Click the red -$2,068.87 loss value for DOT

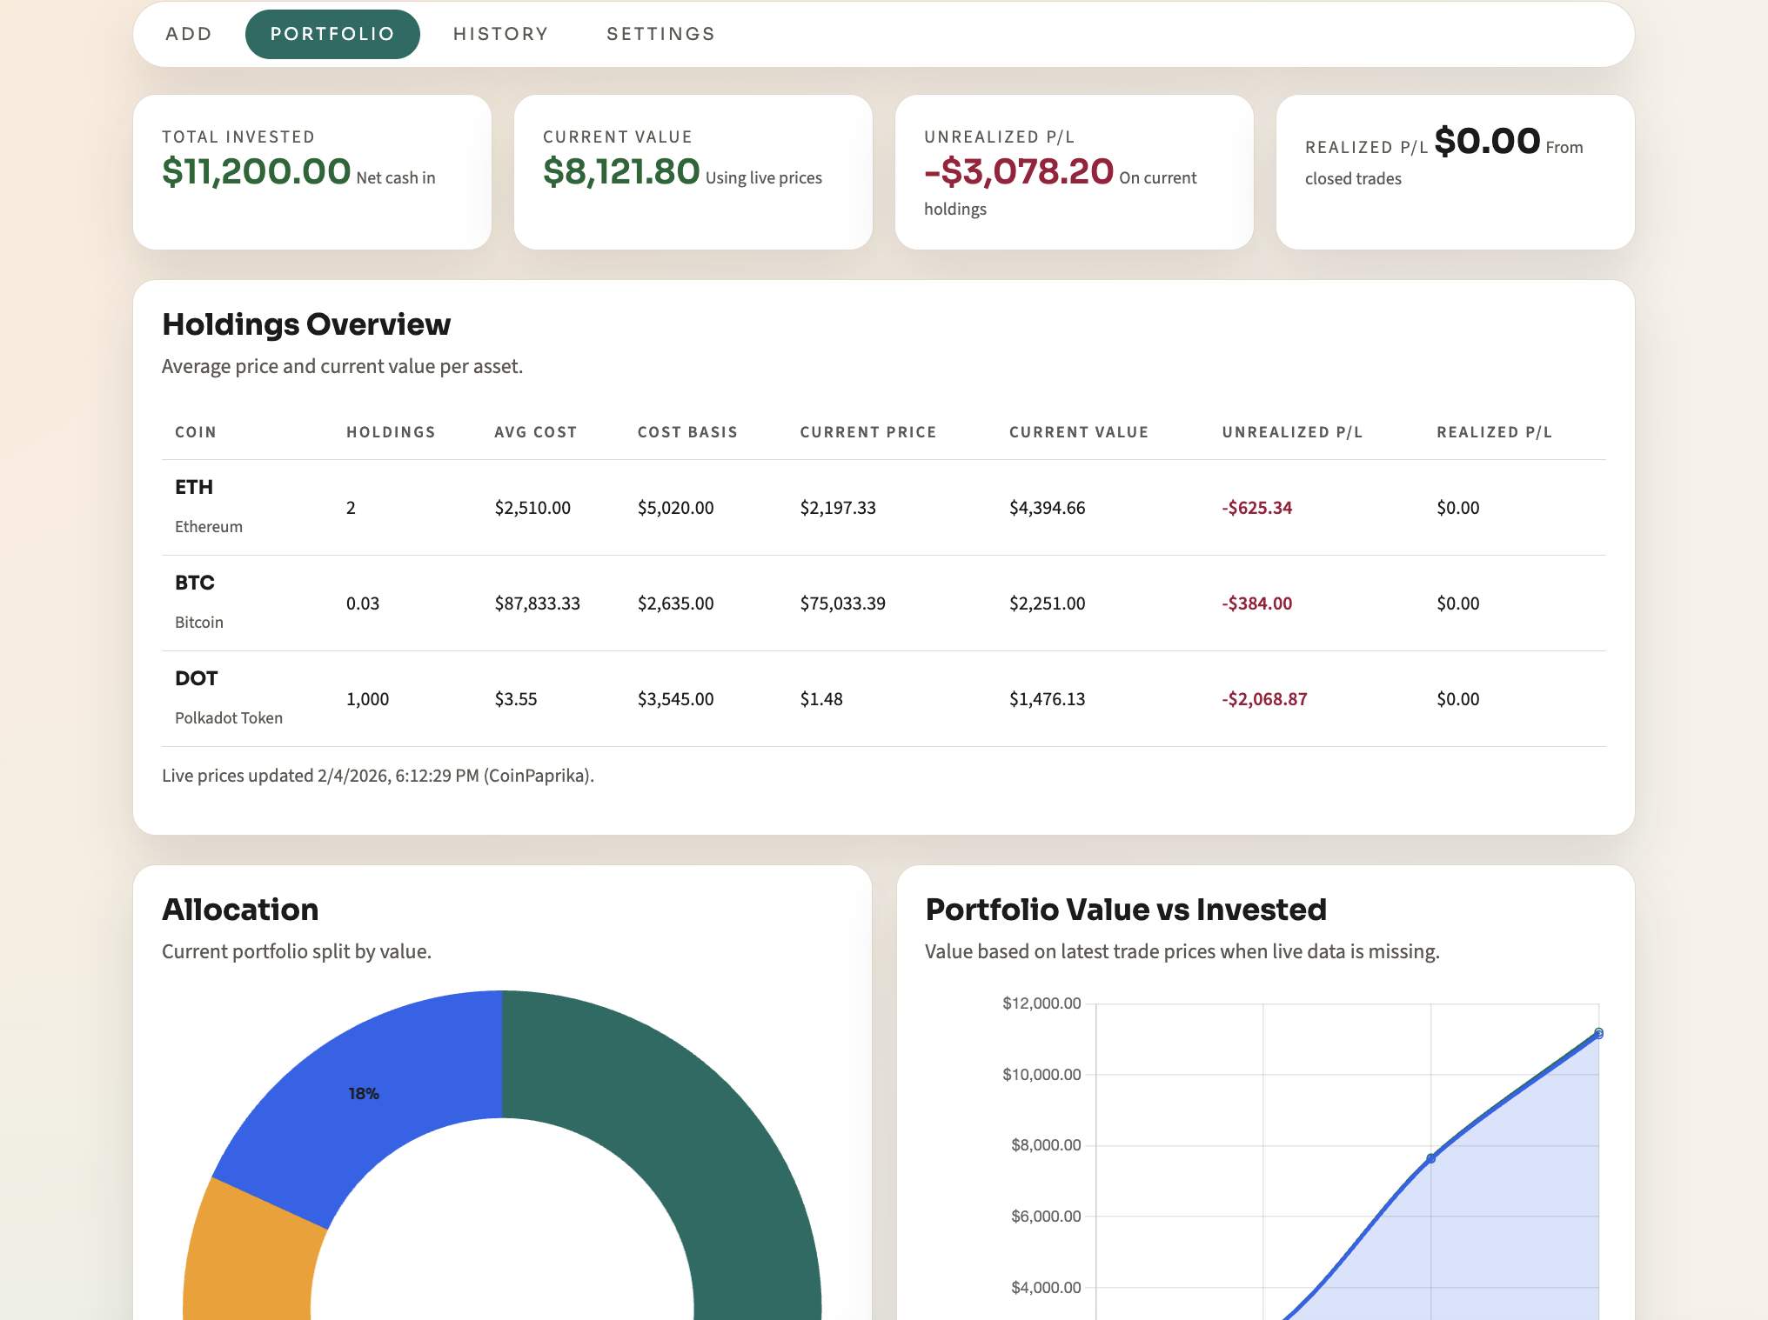[1266, 698]
